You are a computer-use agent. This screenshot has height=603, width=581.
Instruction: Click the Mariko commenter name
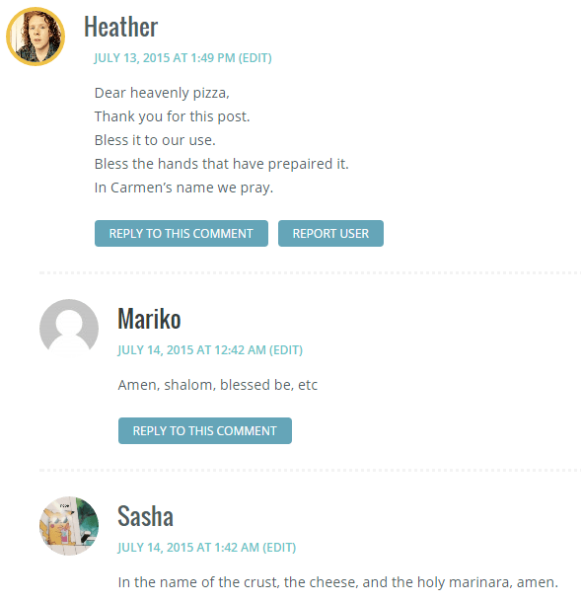pos(149,319)
